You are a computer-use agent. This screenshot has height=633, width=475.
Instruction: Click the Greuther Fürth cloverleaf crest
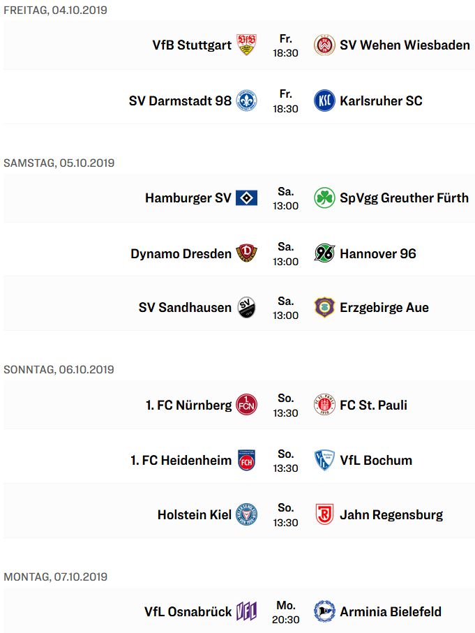pos(324,198)
